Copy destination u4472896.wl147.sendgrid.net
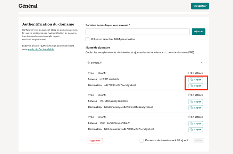The width and height of the screenshot is (233, 154). point(195,86)
